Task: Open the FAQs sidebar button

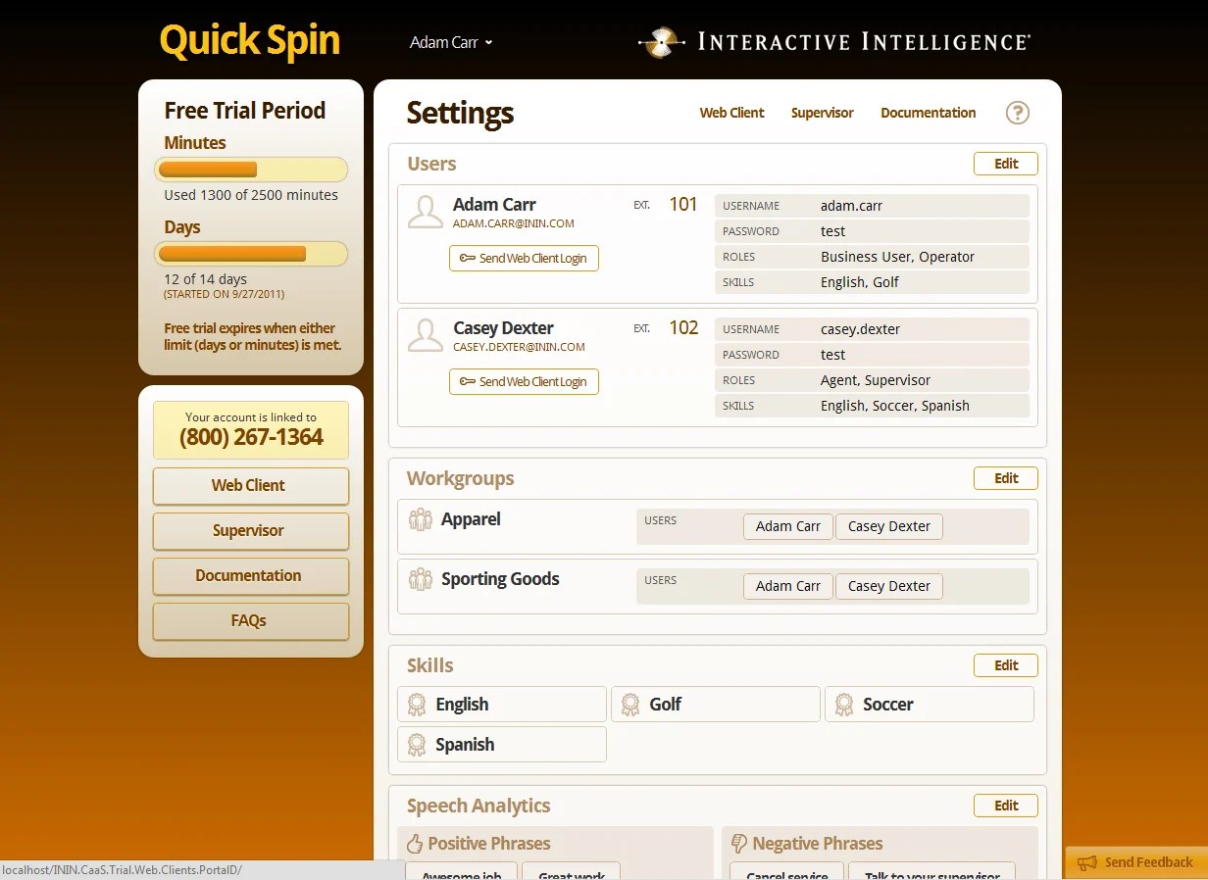Action: (250, 620)
